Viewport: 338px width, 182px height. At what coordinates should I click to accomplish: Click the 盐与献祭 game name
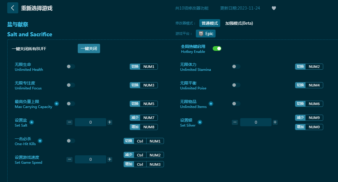(x=18, y=24)
